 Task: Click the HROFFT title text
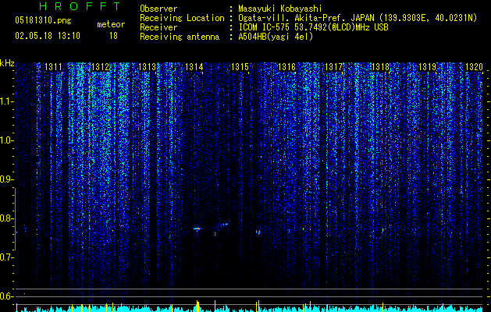pyautogui.click(x=80, y=6)
